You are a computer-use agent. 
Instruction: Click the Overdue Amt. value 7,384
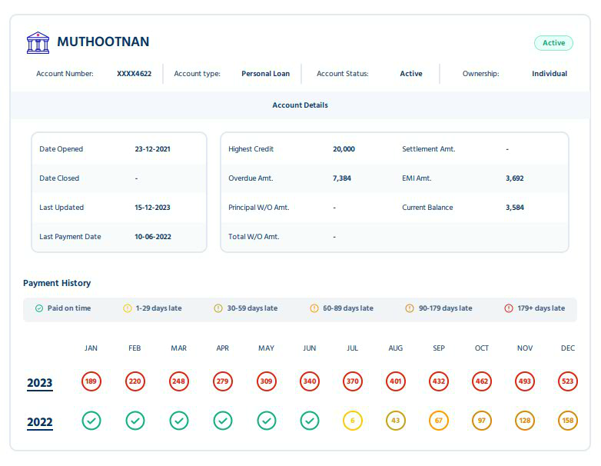point(342,178)
